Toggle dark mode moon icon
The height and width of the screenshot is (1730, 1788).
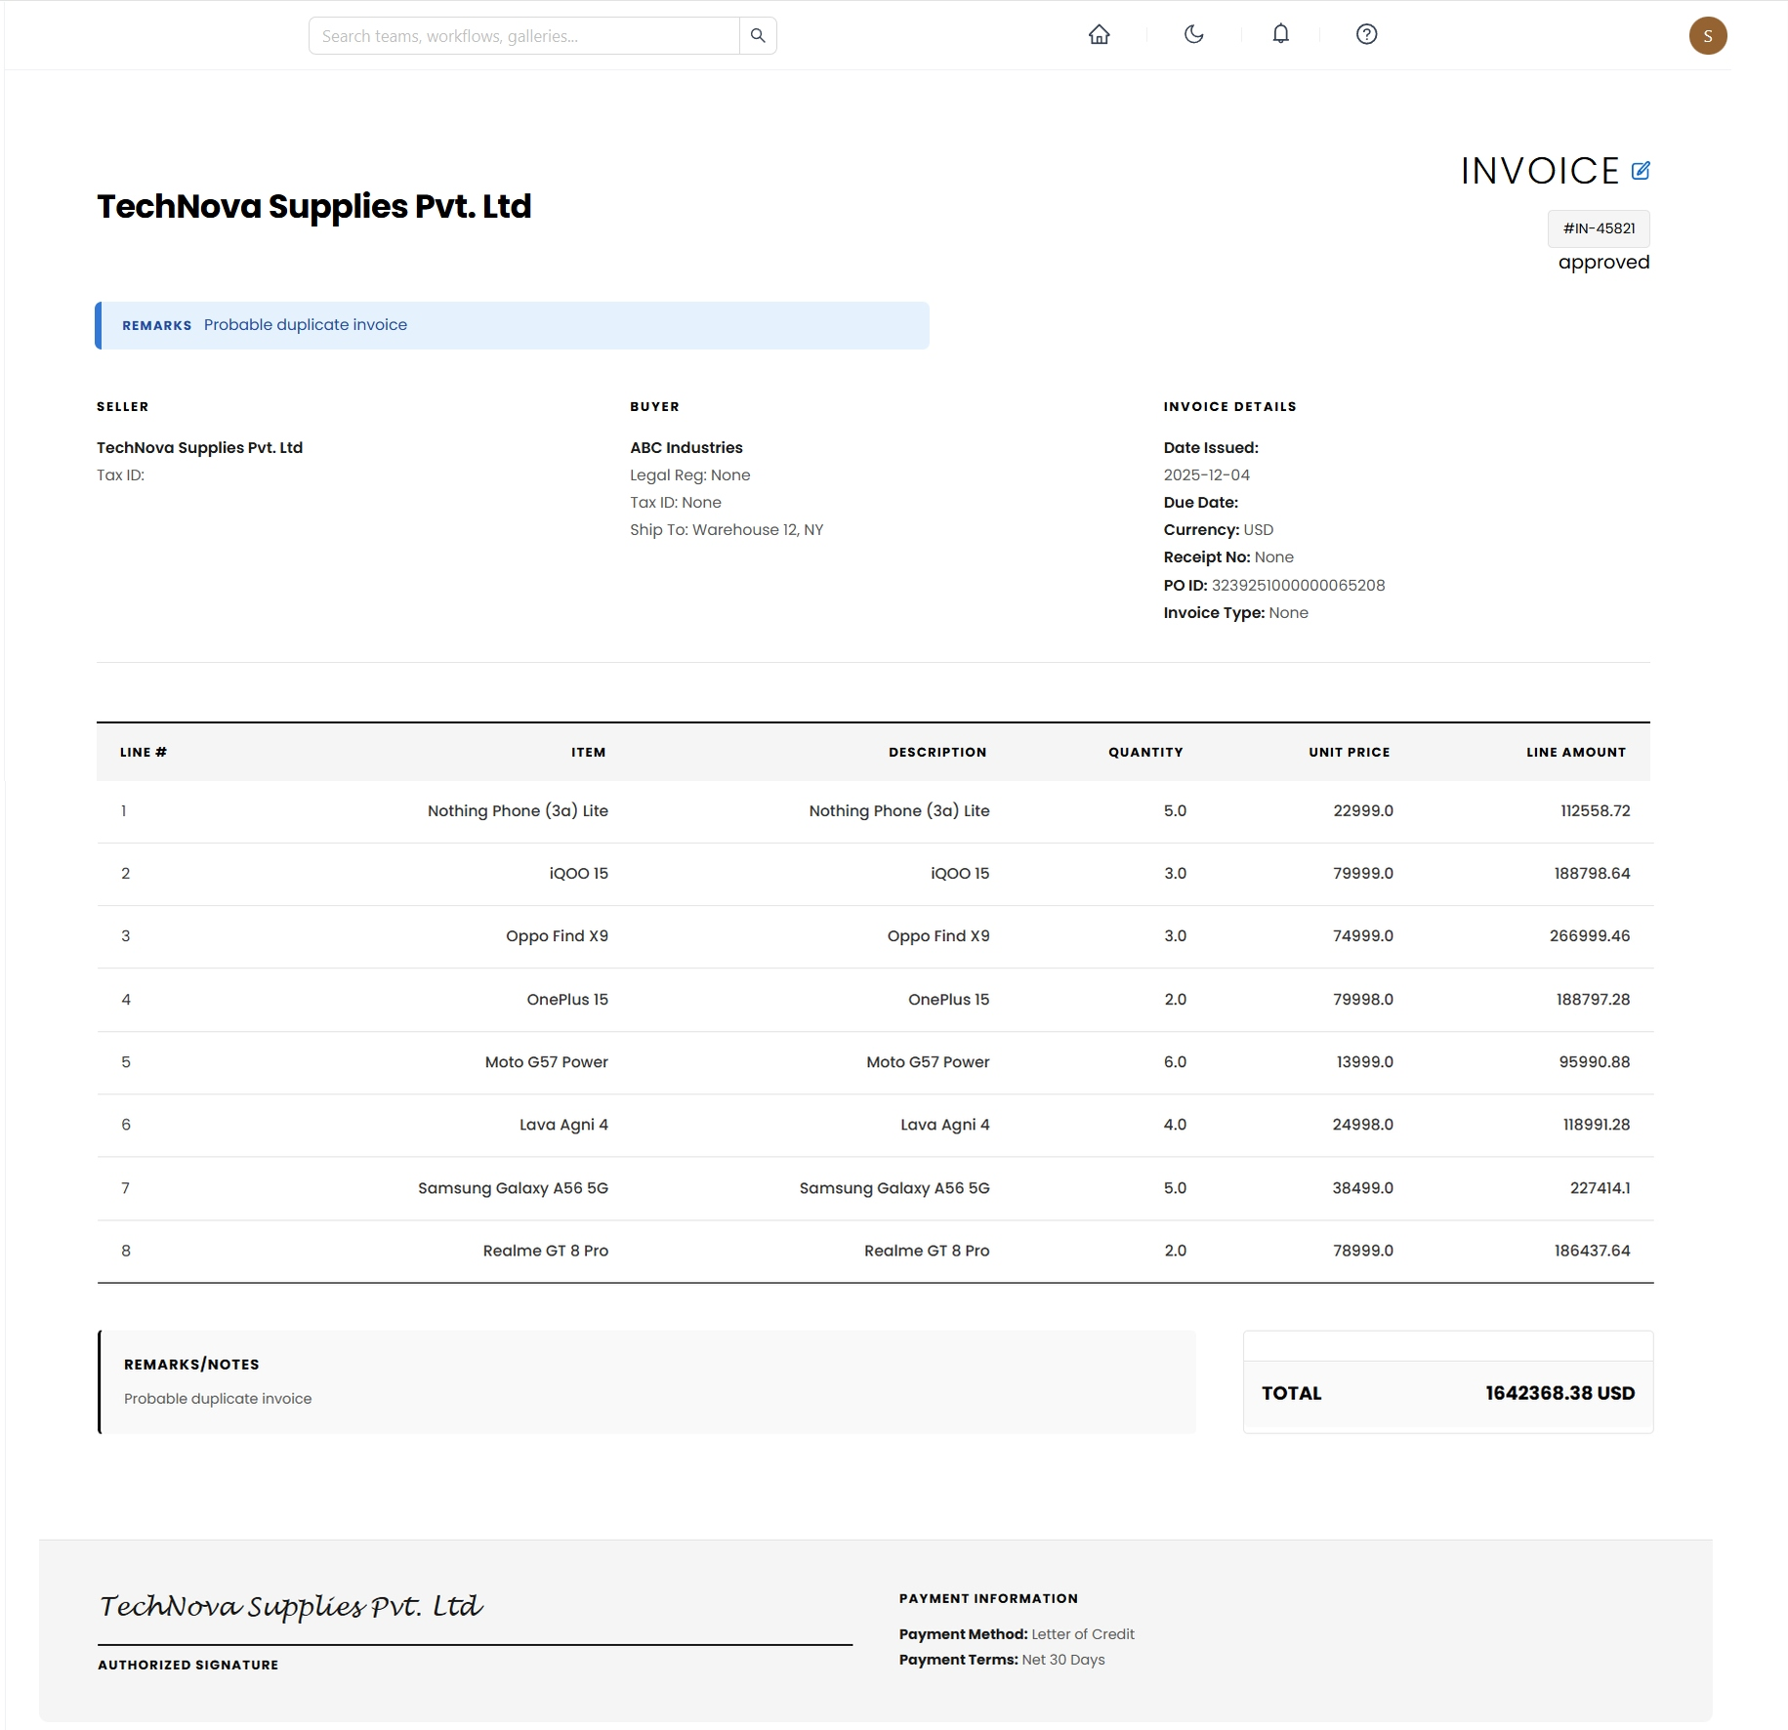coord(1193,35)
